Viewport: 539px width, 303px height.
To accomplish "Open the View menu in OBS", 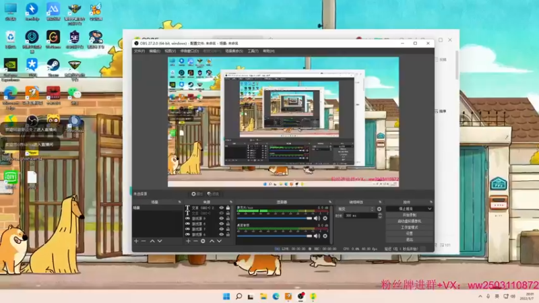I will click(170, 51).
